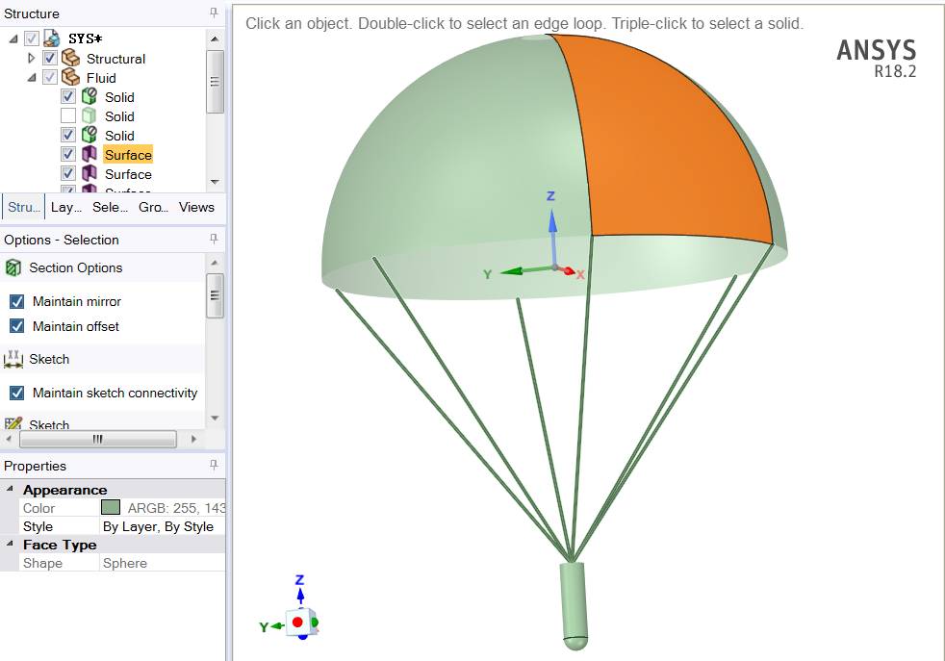
Task: Click the Section Options icon
Action: (x=13, y=267)
